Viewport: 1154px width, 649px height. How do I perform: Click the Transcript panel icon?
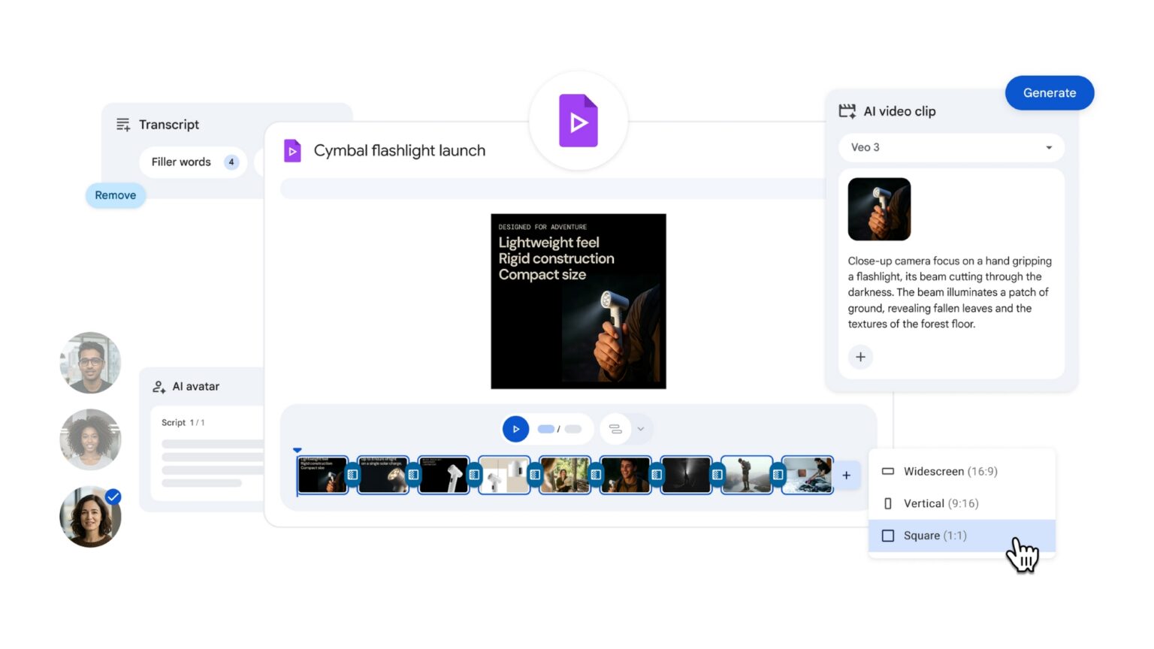coord(122,125)
